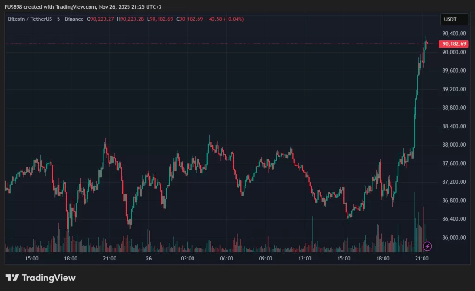
Task: Click the bold 26 date marker on time axis
Action: tap(149, 258)
